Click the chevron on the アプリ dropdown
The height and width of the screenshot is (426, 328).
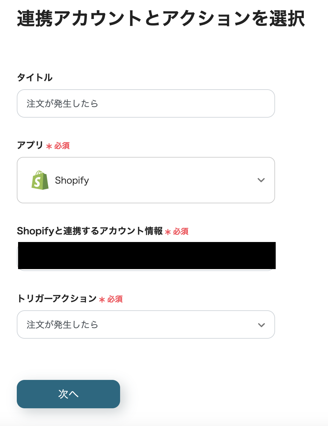pos(261,180)
